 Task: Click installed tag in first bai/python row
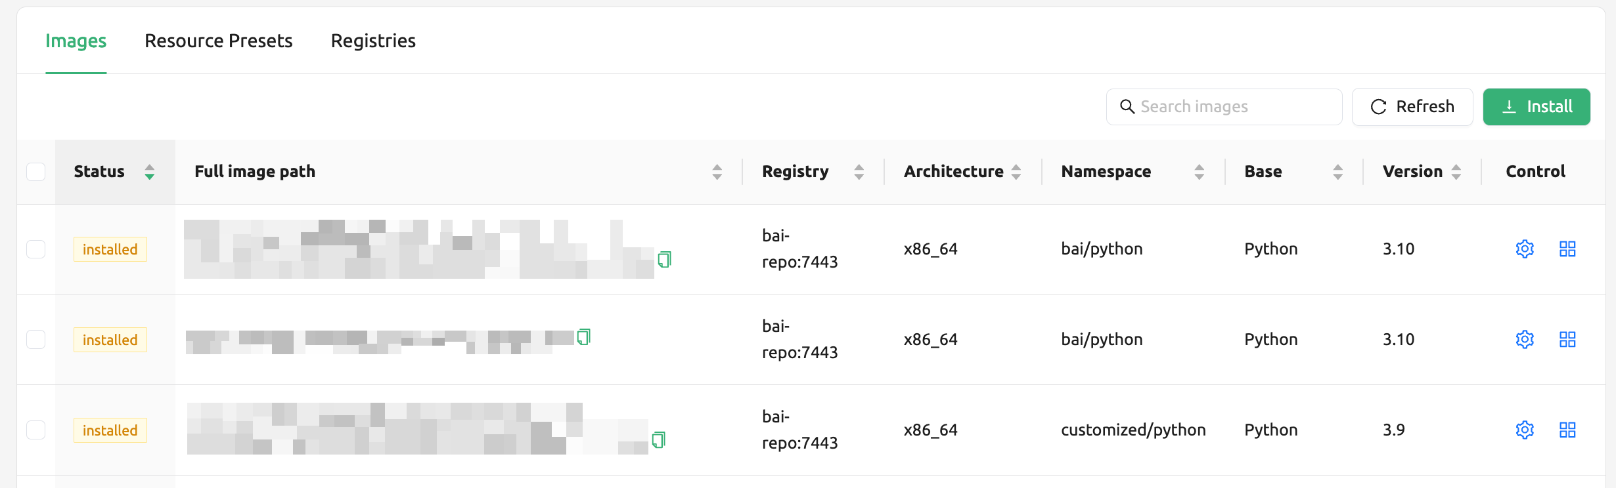(x=110, y=249)
